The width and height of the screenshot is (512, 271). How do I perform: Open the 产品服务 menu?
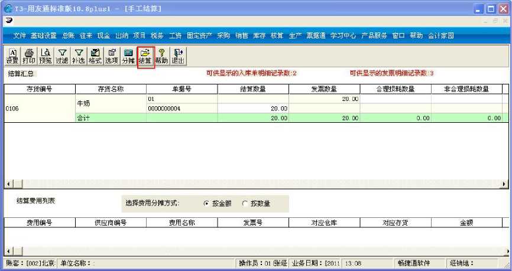click(x=374, y=36)
